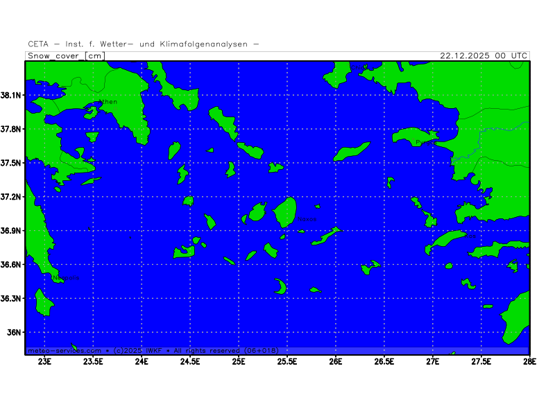The height and width of the screenshot is (416, 555).
Task: Click the Snow_cover [cm] parameter label
Action: click(x=67, y=56)
